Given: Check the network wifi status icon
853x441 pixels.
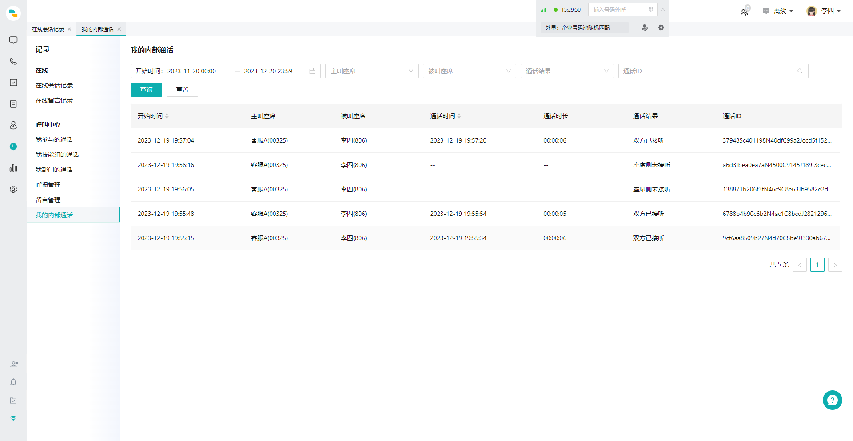Looking at the screenshot, I should click(13, 418).
